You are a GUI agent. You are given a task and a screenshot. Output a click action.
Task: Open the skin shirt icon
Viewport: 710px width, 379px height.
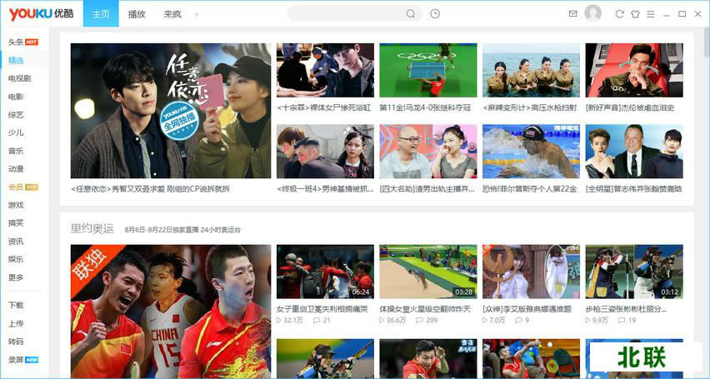[x=635, y=14]
